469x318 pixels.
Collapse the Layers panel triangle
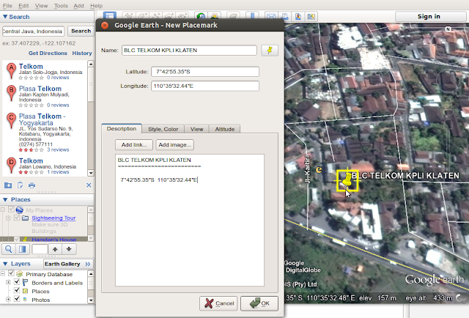[5, 264]
